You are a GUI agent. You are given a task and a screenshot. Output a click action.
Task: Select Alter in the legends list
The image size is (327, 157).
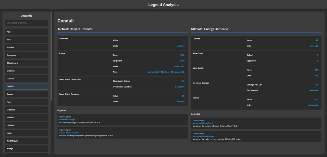(x=26, y=32)
